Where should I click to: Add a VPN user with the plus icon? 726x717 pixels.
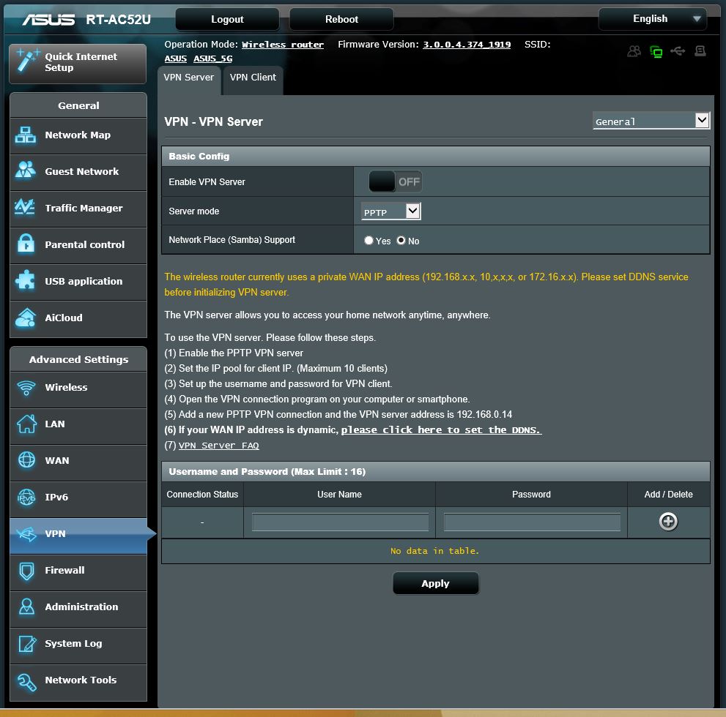(668, 522)
